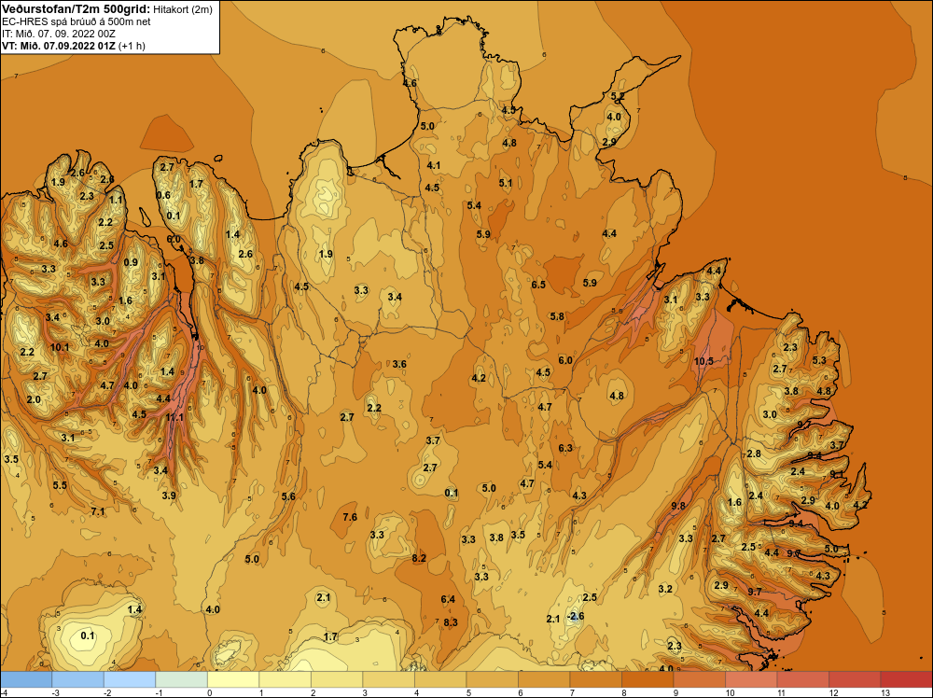Click the 10.5 temperature label
The image size is (933, 698).
[703, 361]
